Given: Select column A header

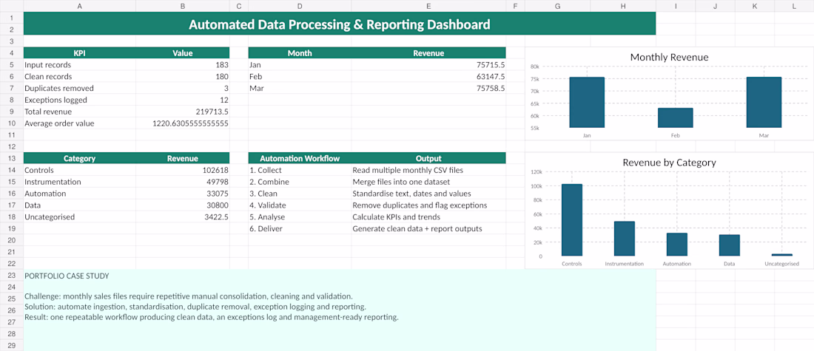Looking at the screenshot, I should (79, 6).
